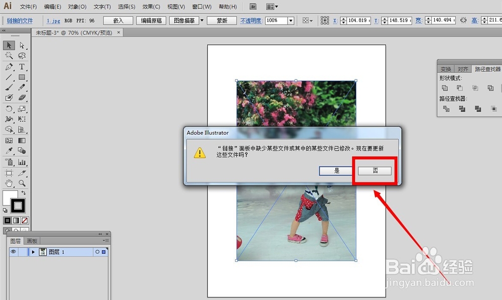The width and height of the screenshot is (502, 300).
Task: Click X position stepper arrows
Action: click(343, 21)
